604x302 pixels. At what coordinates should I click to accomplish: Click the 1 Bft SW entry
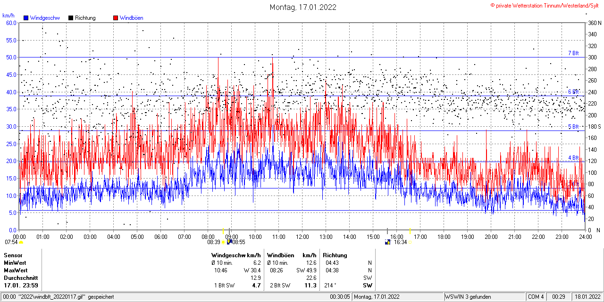coord(224,286)
